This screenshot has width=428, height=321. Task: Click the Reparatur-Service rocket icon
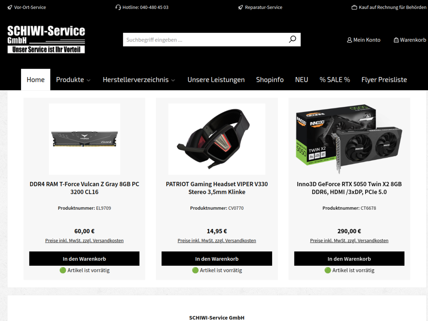pos(241,7)
